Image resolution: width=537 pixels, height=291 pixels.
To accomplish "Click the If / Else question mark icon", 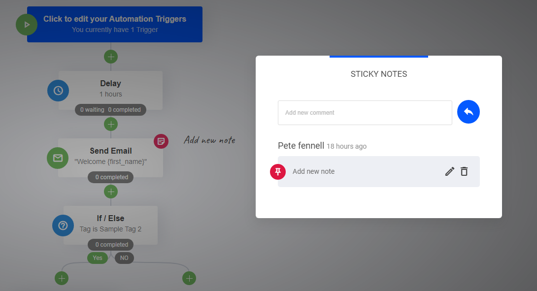I will coord(63,226).
